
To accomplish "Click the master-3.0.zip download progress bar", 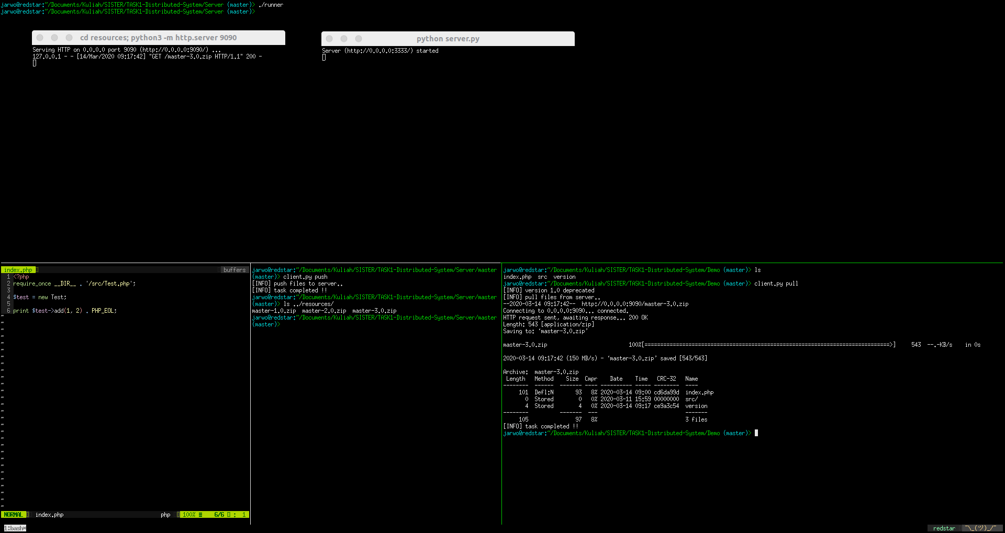I will pyautogui.click(x=764, y=344).
